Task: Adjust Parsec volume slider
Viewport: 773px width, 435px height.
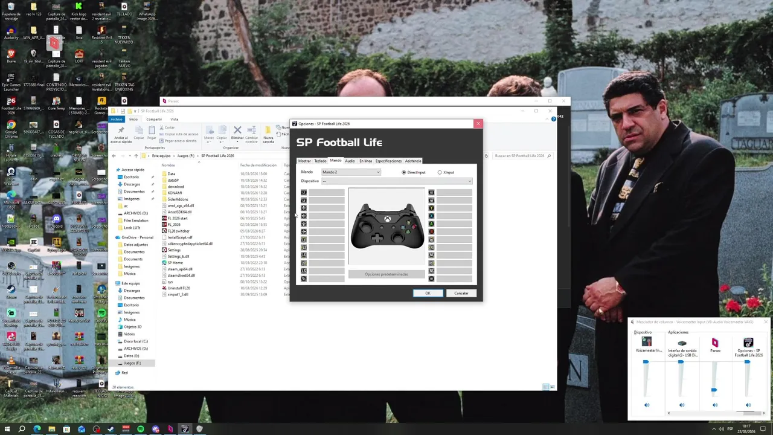Action: click(714, 390)
